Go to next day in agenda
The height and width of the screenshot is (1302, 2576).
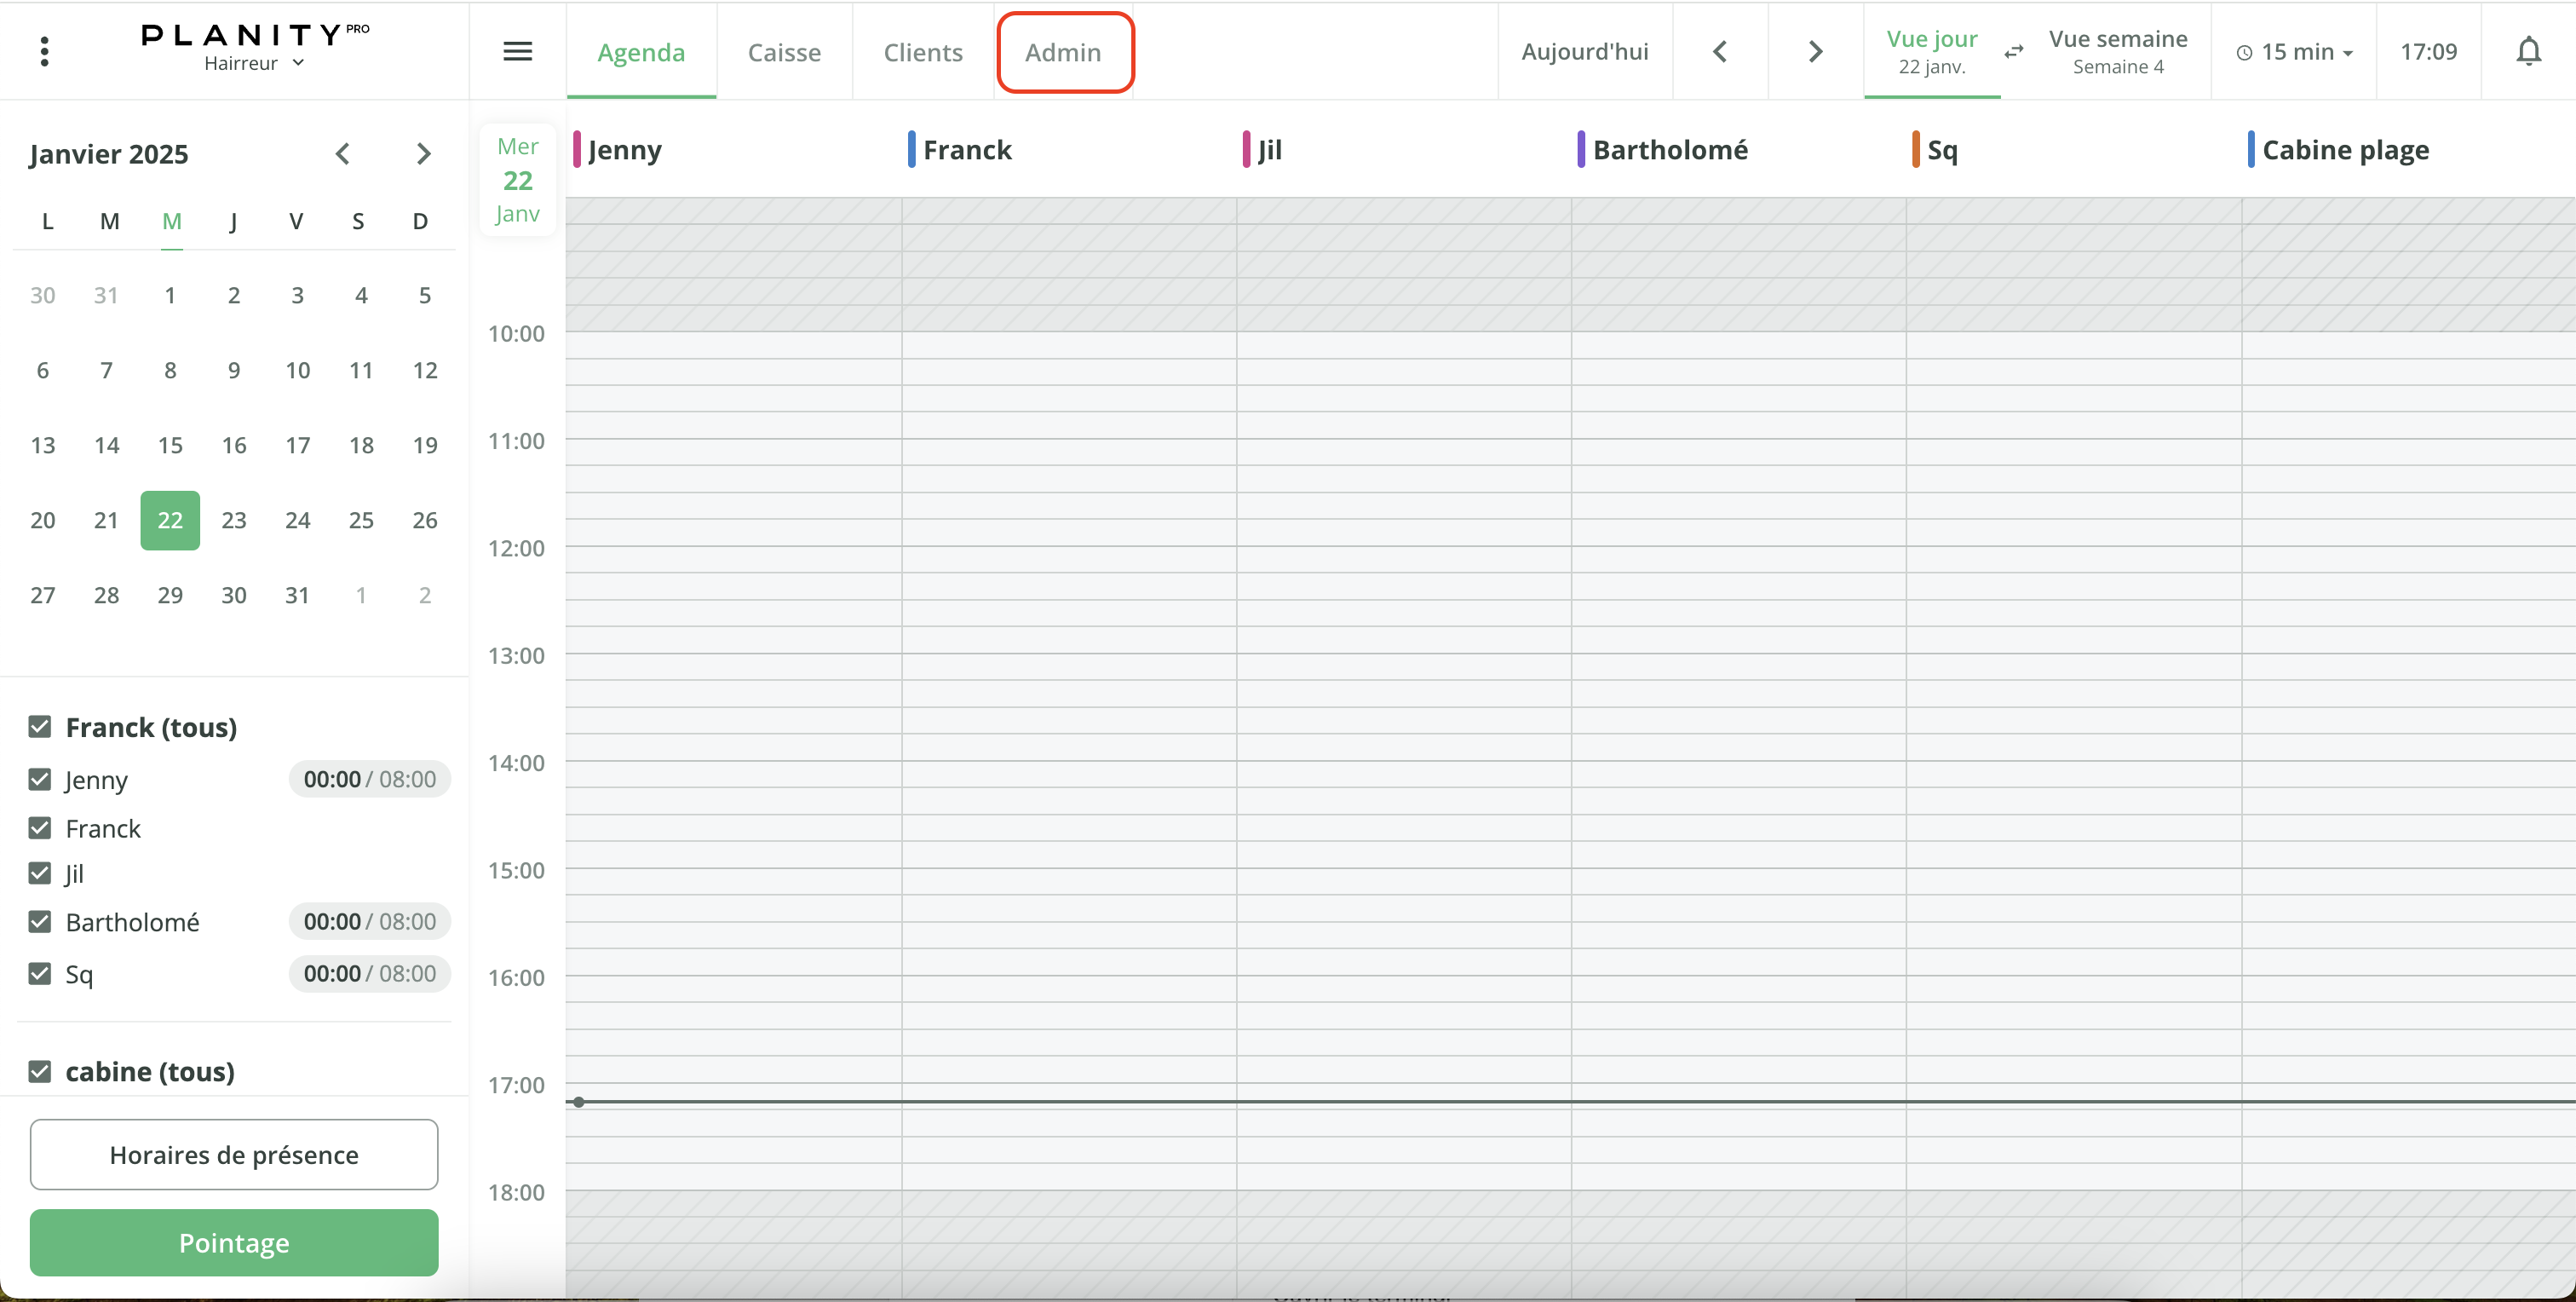pos(1815,51)
